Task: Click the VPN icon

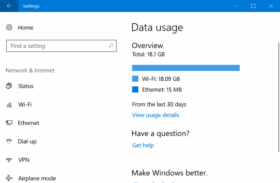Action: pos(9,160)
